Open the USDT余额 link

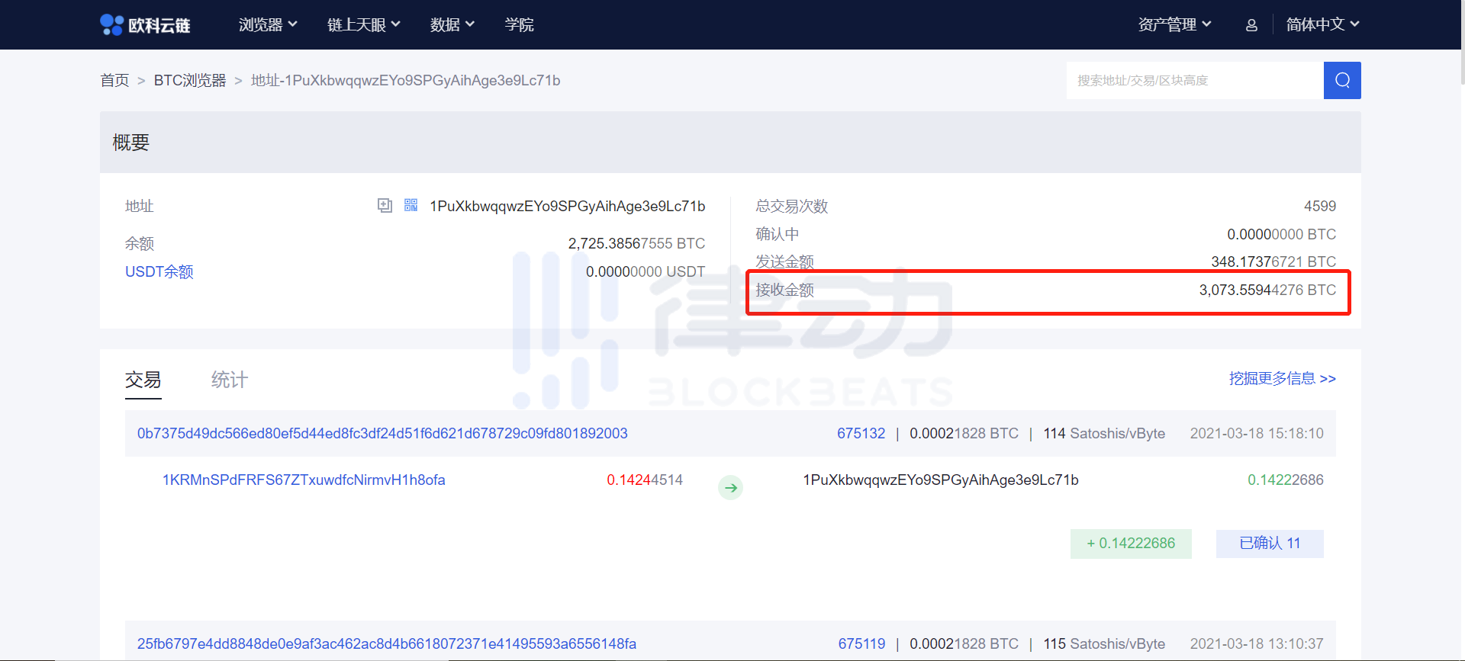(159, 272)
